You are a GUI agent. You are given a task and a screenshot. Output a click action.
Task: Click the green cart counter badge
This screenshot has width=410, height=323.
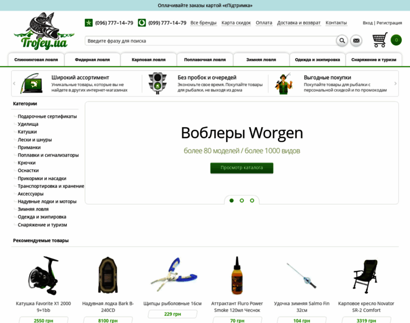click(396, 40)
